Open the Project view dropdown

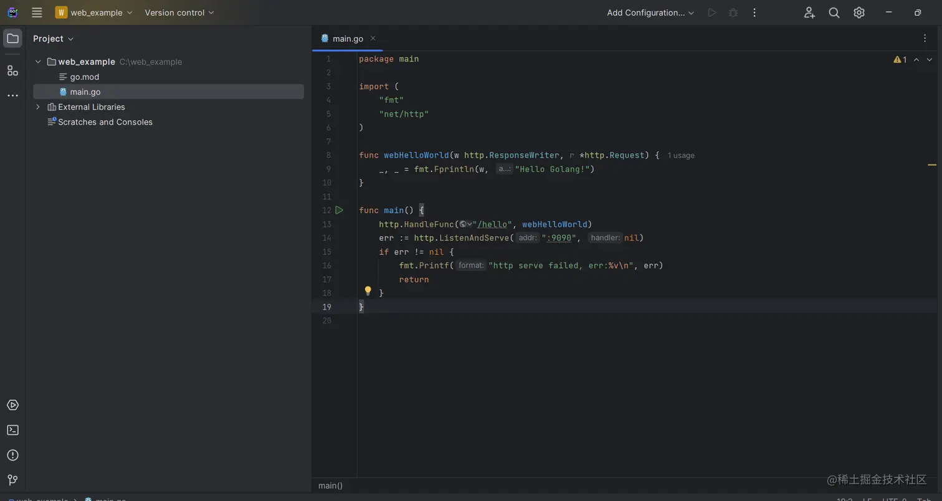coord(53,39)
